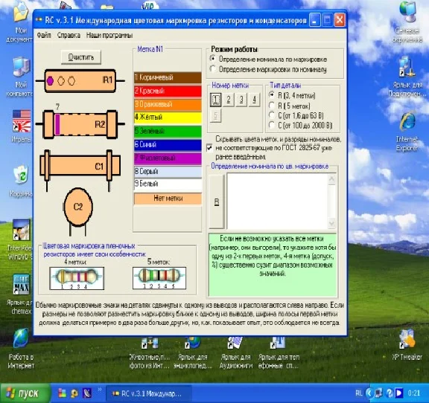This screenshot has height=403, width=429.
Task: Choose part type R (5 меток)
Action: (x=290, y=106)
